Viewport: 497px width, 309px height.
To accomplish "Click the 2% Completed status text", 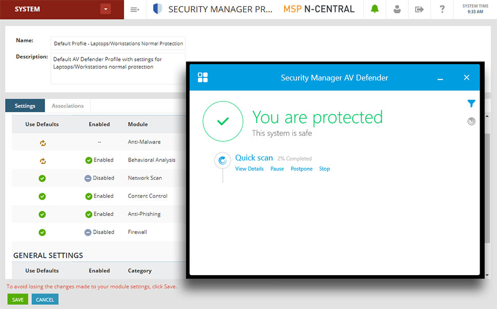I will tap(295, 159).
